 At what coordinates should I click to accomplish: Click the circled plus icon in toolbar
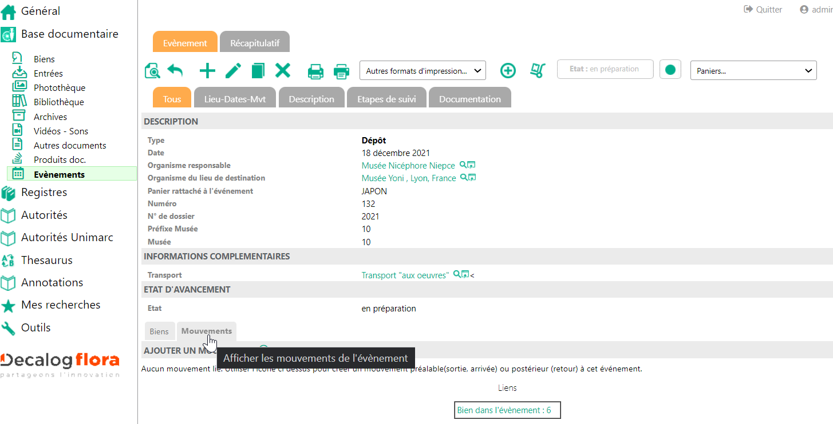pos(508,70)
